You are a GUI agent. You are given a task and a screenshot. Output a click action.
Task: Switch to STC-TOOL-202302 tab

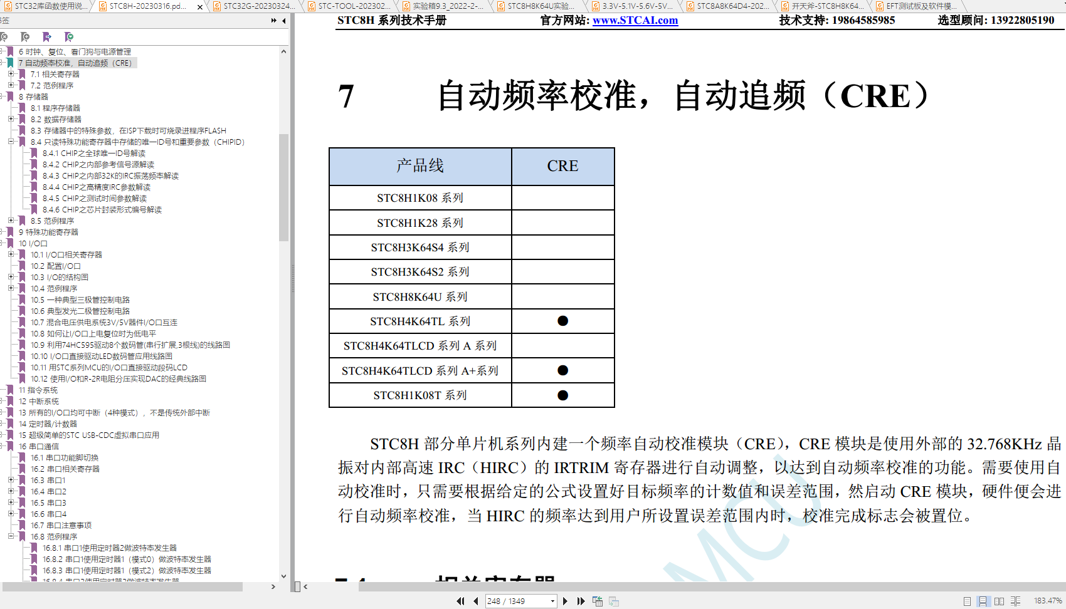click(x=349, y=6)
